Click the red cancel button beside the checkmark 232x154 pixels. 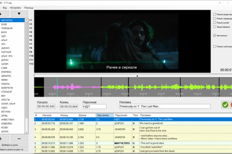pos(231,105)
